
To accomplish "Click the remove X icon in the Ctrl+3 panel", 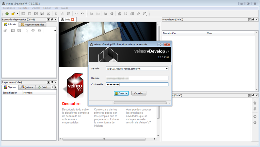I will pyautogui.click(x=255, y=122).
